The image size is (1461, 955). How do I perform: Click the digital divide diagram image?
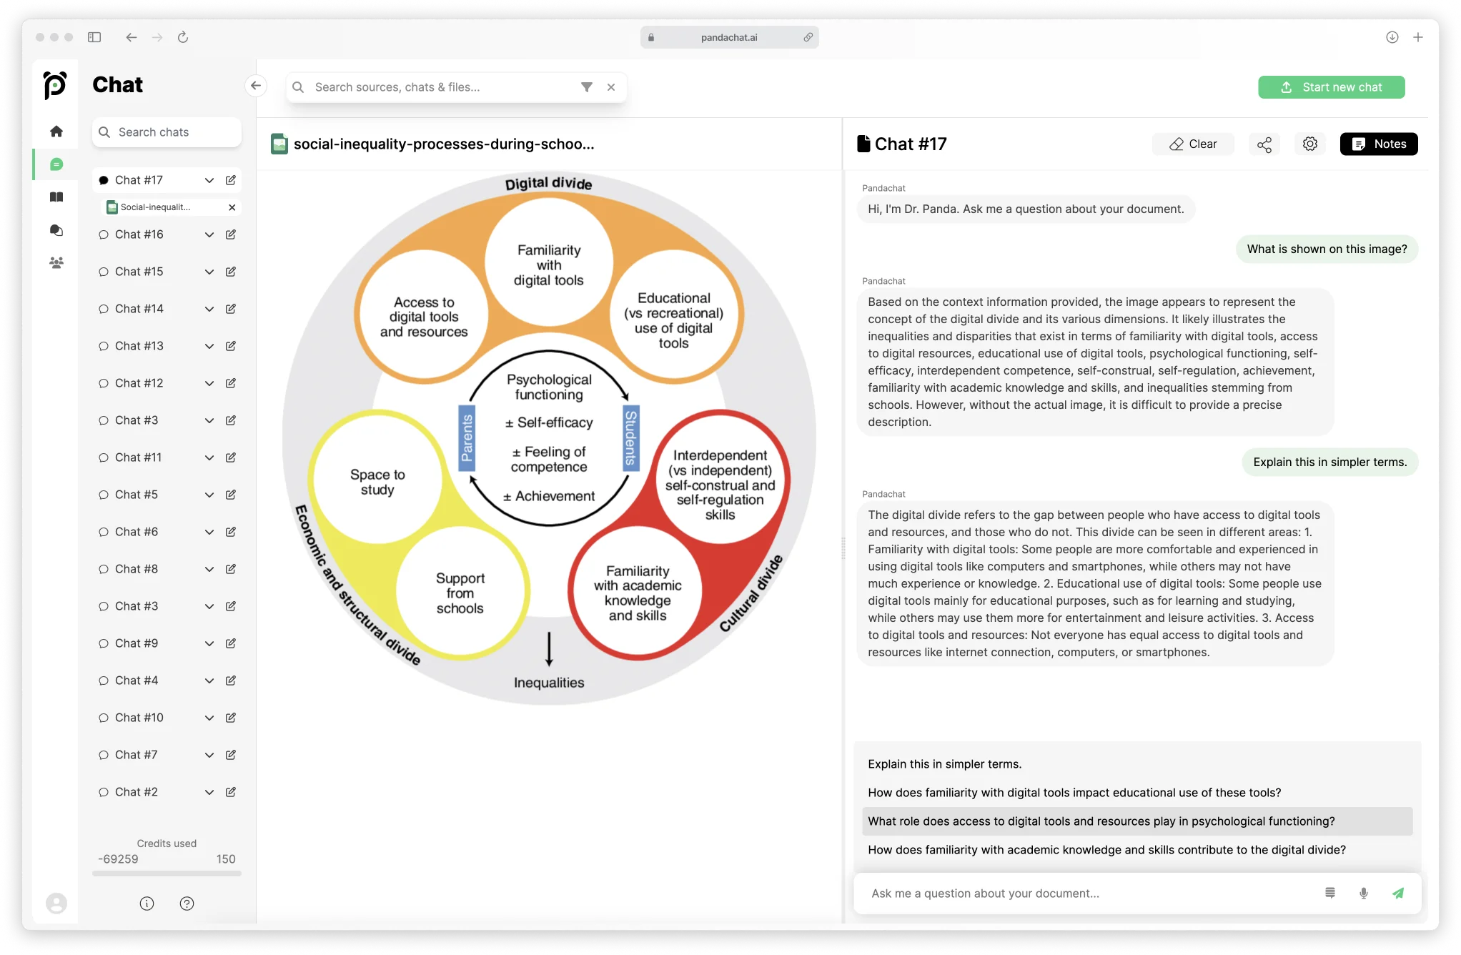pos(549,438)
